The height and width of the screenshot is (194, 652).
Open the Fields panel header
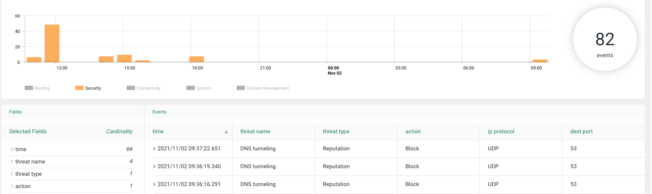point(16,112)
